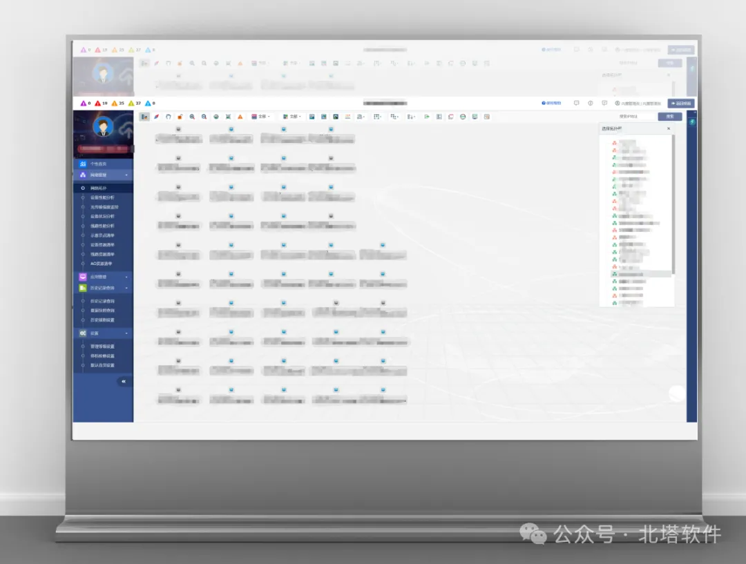Open the 使用帮助 help link

551,103
